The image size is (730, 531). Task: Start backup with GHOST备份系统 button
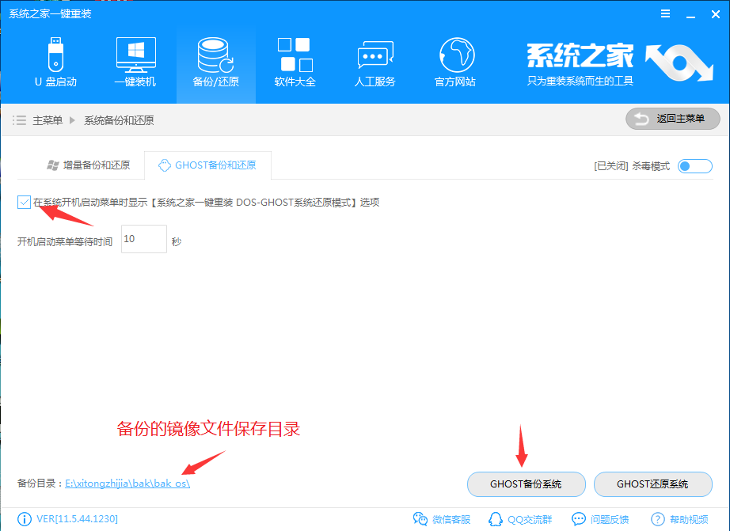[x=526, y=484]
